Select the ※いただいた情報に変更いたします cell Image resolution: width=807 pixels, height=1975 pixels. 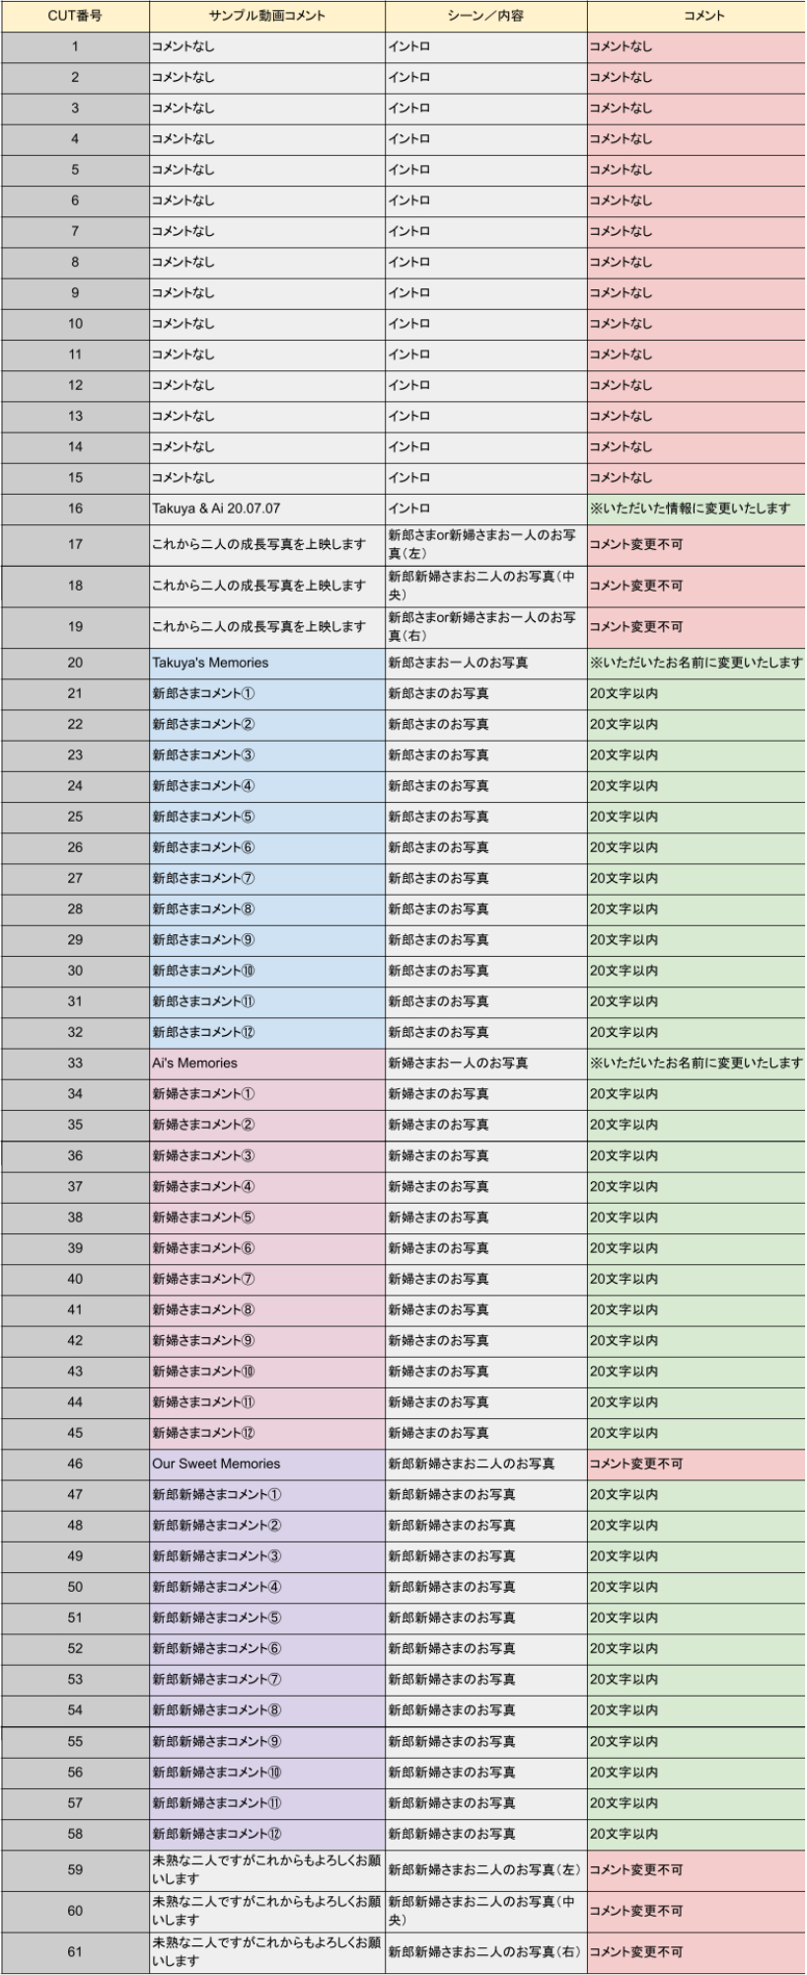coord(697,509)
